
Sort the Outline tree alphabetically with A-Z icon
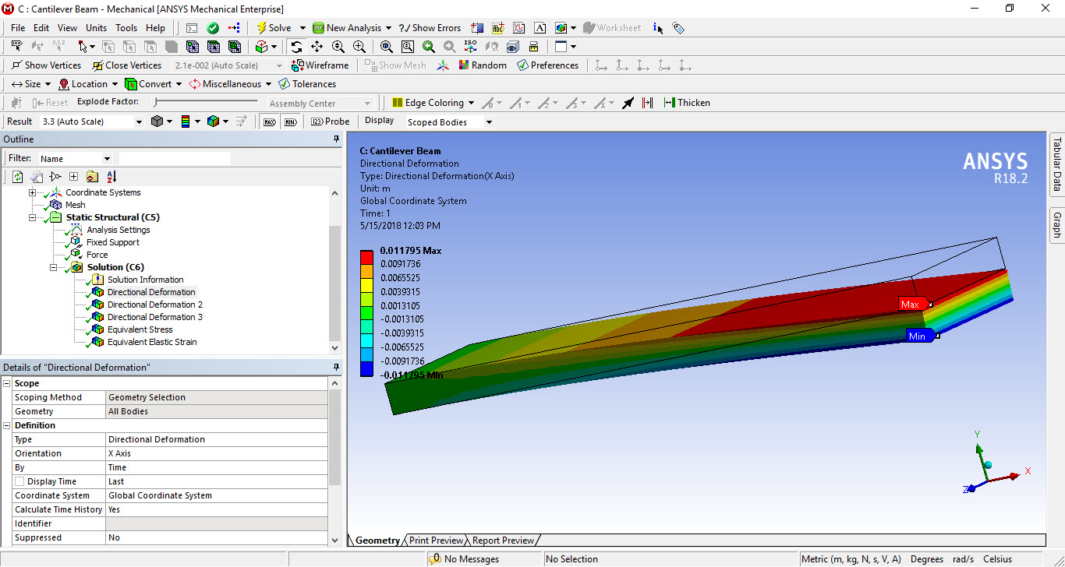(111, 177)
